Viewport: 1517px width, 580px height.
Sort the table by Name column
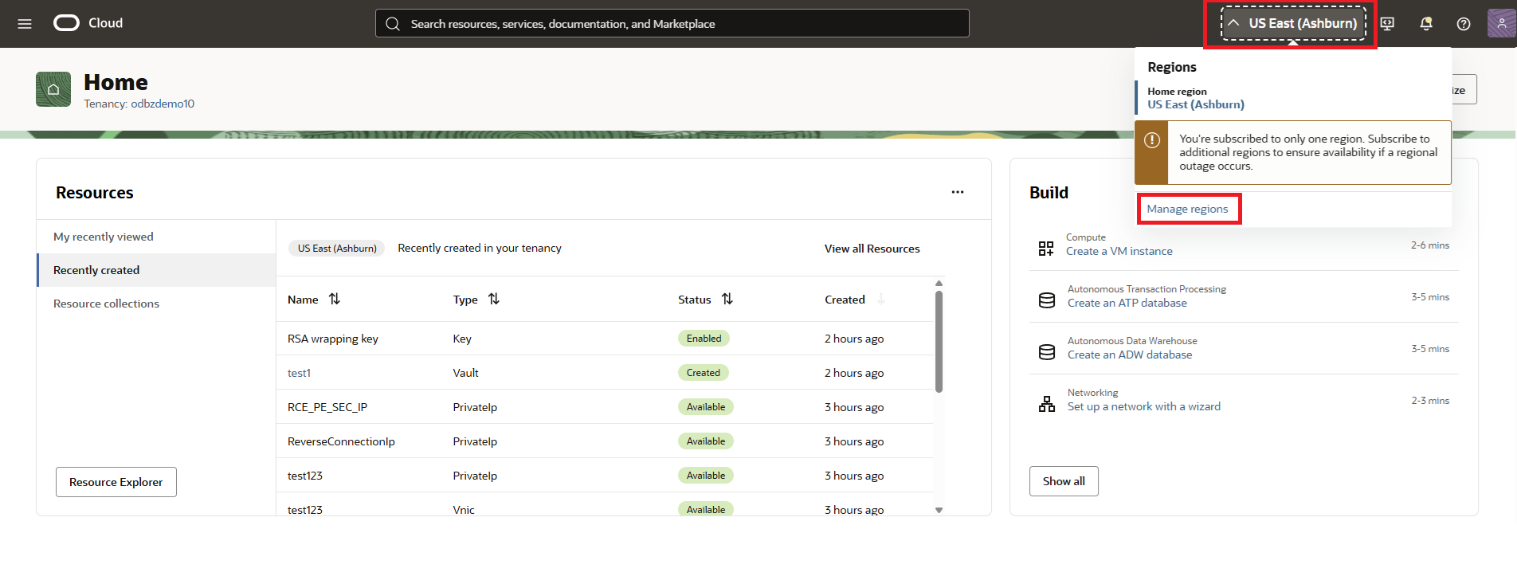[x=335, y=299]
